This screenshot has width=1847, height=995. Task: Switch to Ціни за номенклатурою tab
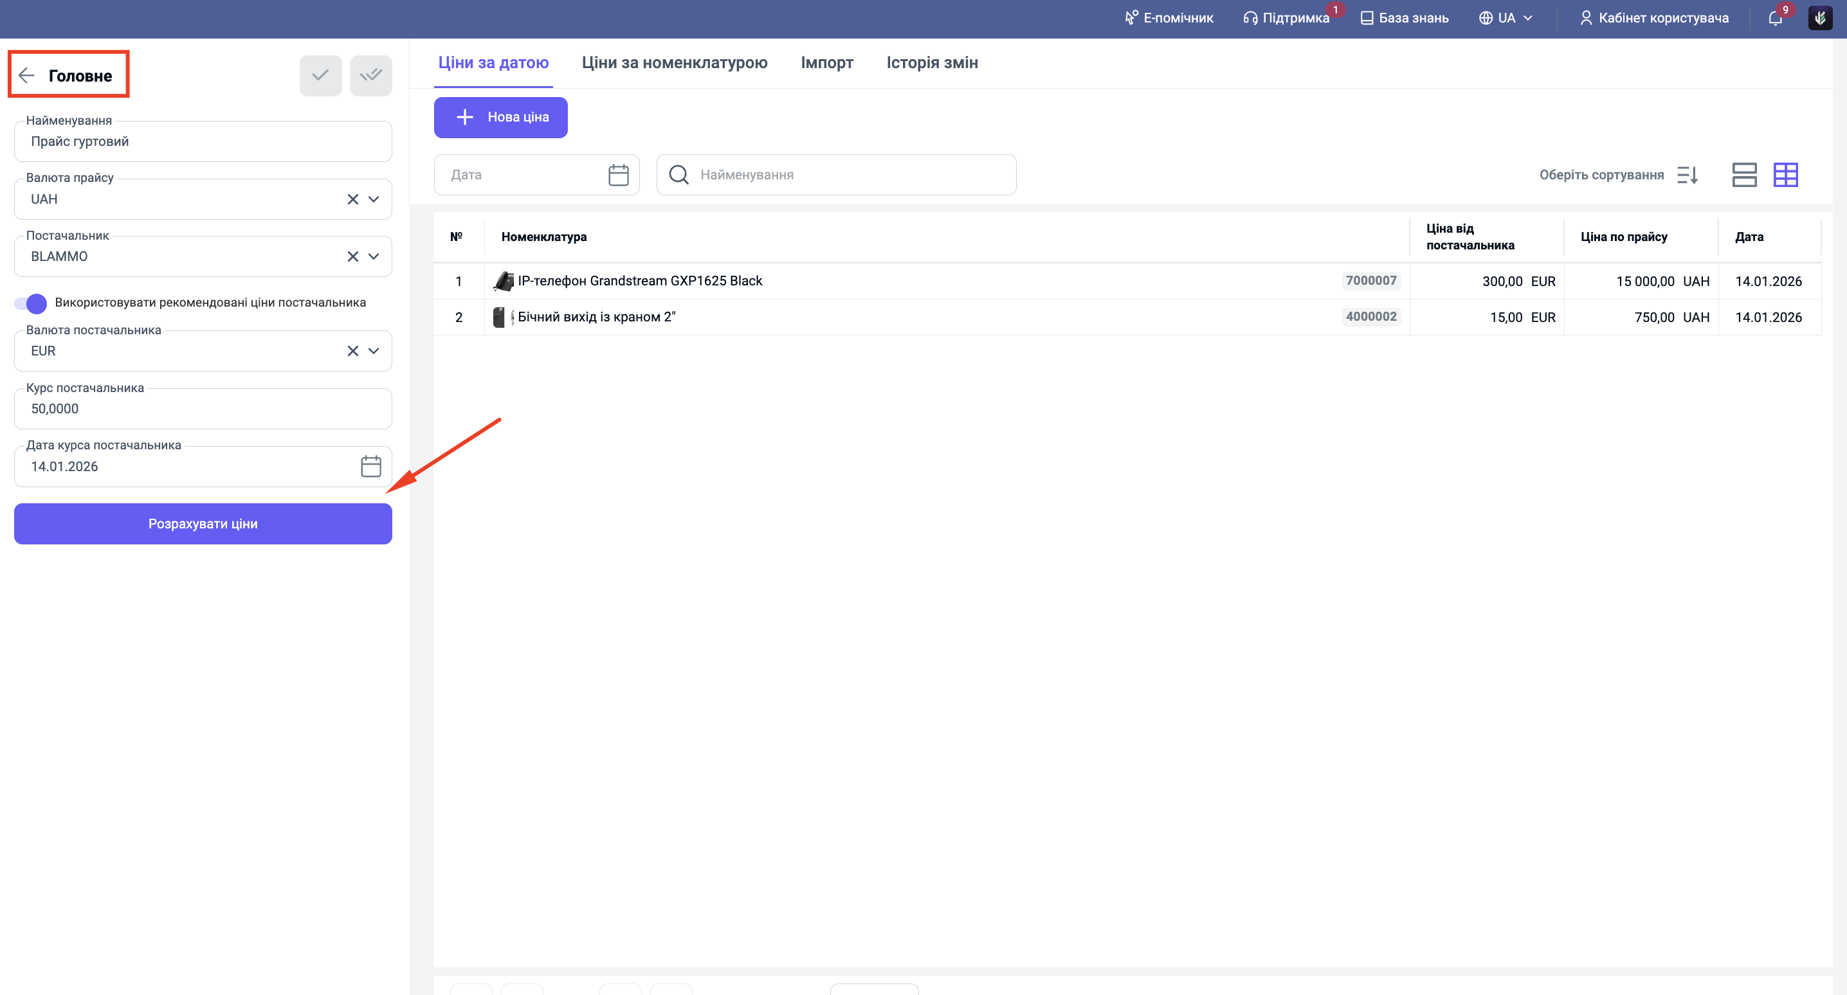click(x=674, y=62)
